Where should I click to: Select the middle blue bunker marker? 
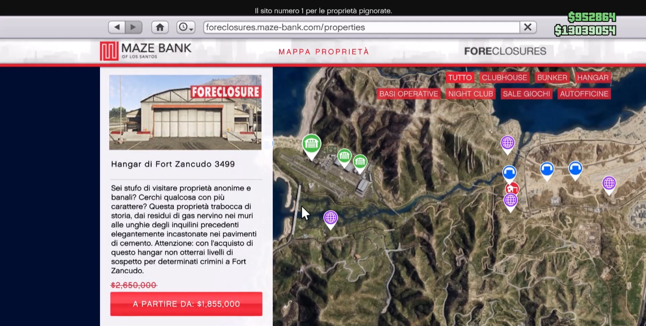tap(547, 169)
